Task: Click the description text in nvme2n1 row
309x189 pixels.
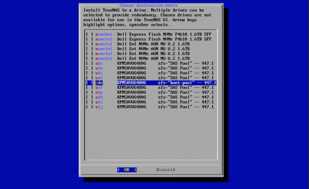Action: [153, 44]
